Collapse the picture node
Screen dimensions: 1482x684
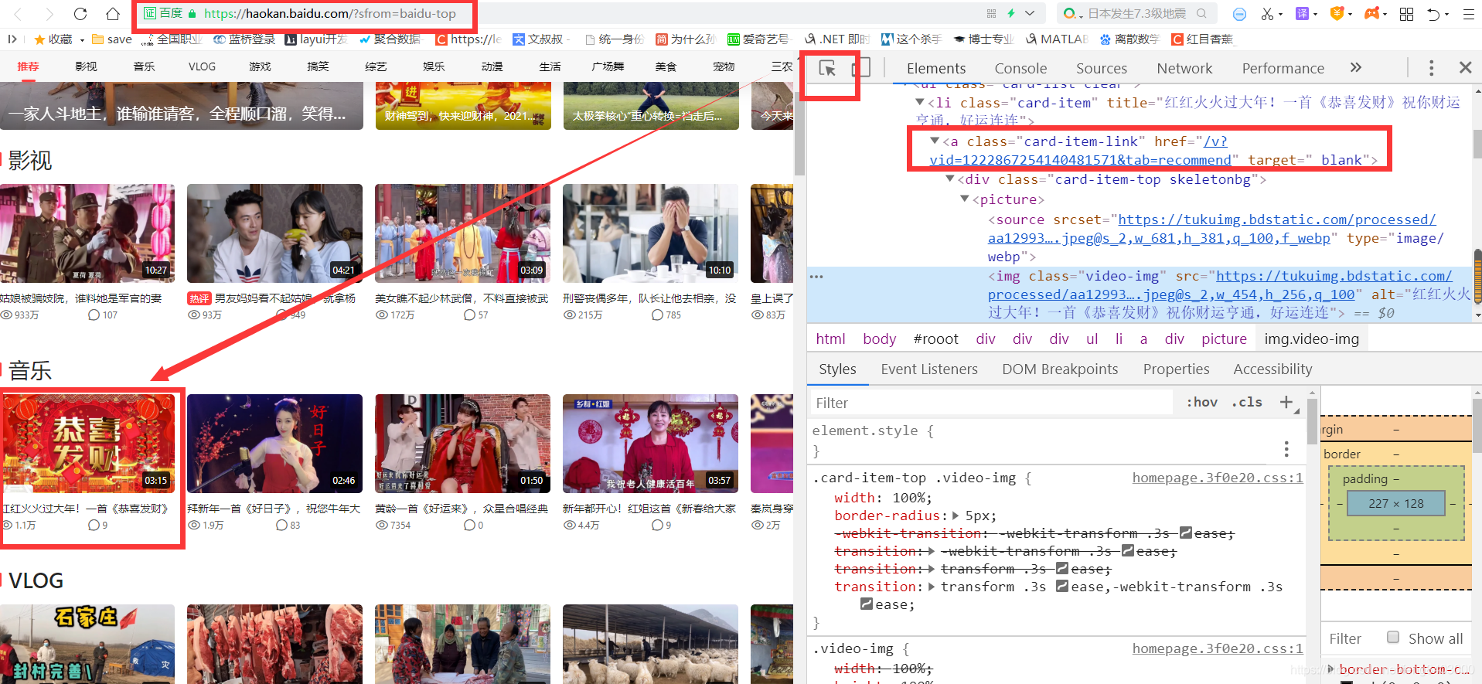pos(965,199)
